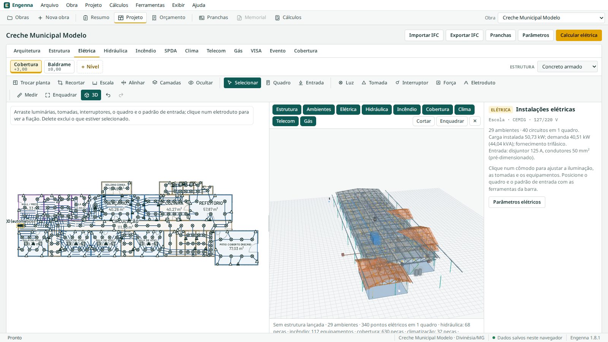Screen dimensions: 608x342
Task: Add a new Nível
Action: 90,67
